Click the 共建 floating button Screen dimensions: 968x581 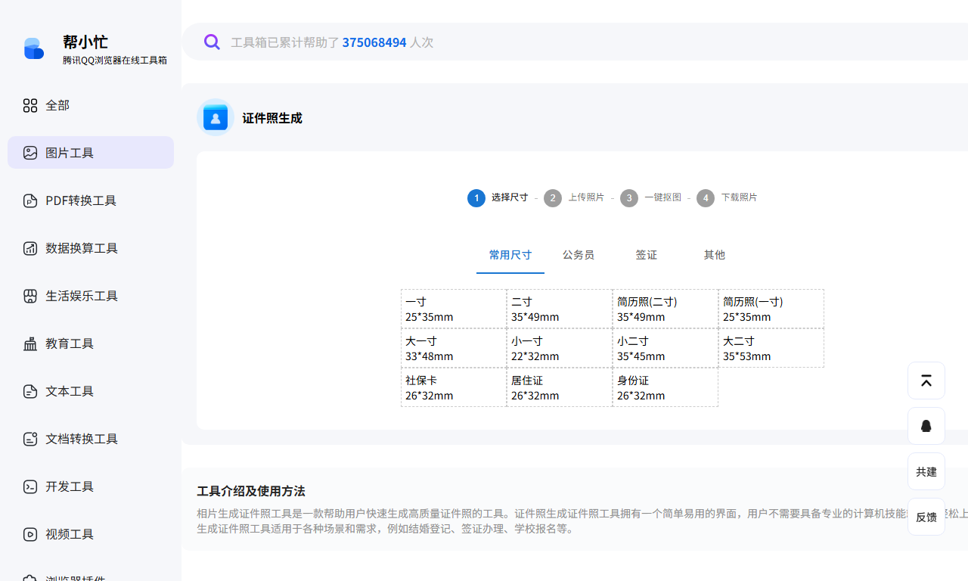click(926, 471)
